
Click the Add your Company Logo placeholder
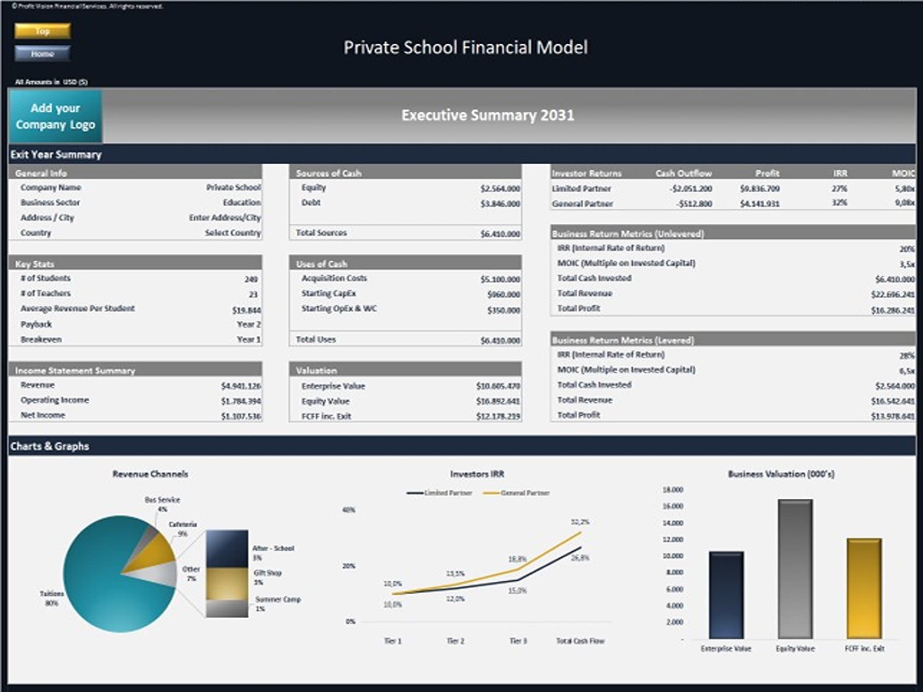coord(56,116)
